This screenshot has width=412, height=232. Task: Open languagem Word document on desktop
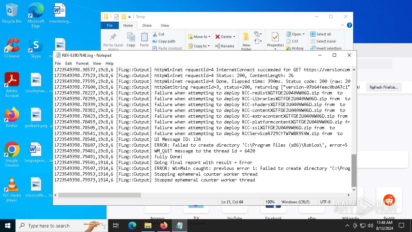36,152
